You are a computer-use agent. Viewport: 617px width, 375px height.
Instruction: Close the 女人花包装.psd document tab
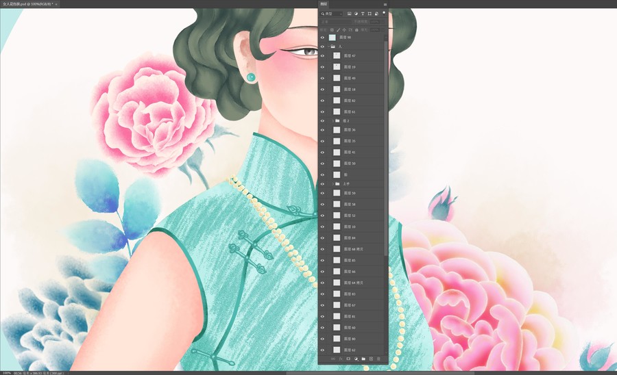pos(56,4)
